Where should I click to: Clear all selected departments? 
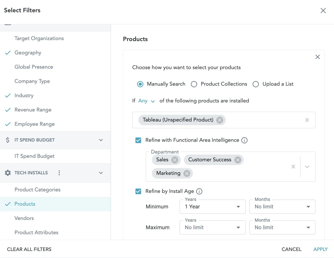293,167
